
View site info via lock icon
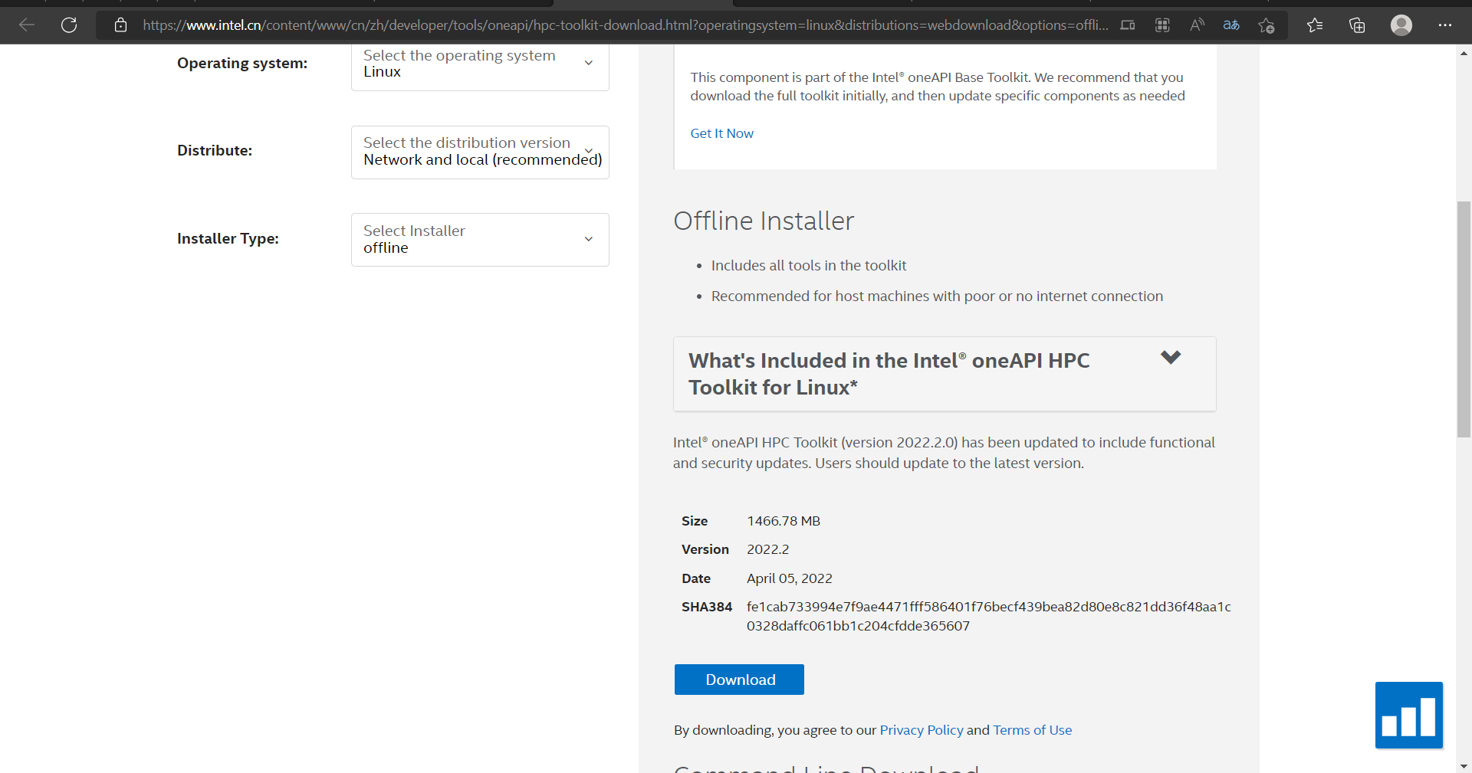pyautogui.click(x=120, y=25)
